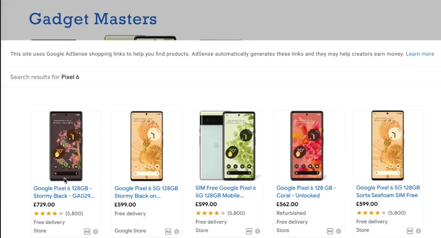Select the first Stormy Black phone image

[x=66, y=146]
